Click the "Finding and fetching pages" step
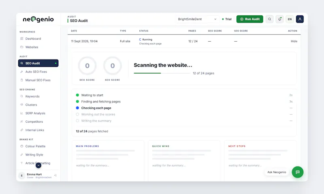The width and height of the screenshot is (324, 194). click(x=101, y=102)
